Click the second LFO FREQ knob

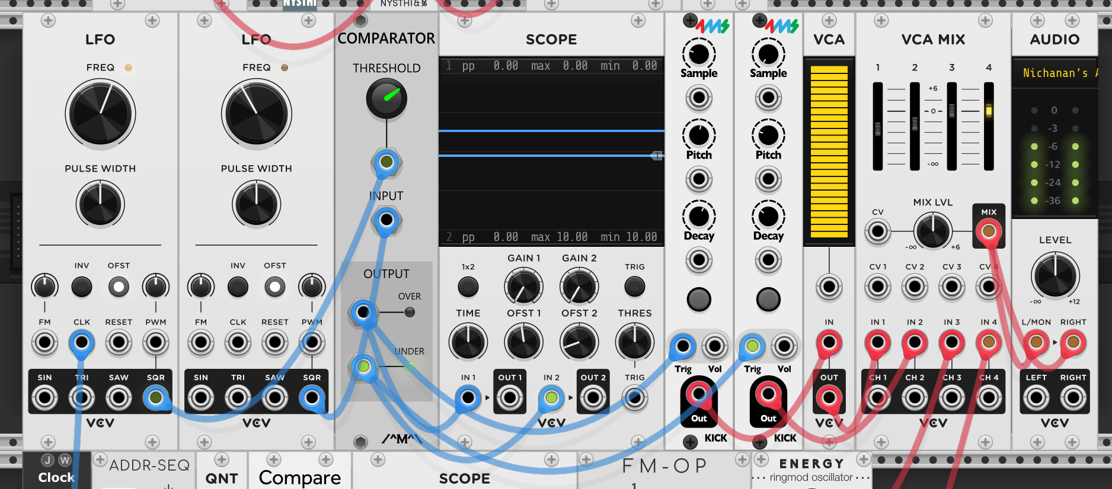[x=257, y=113]
